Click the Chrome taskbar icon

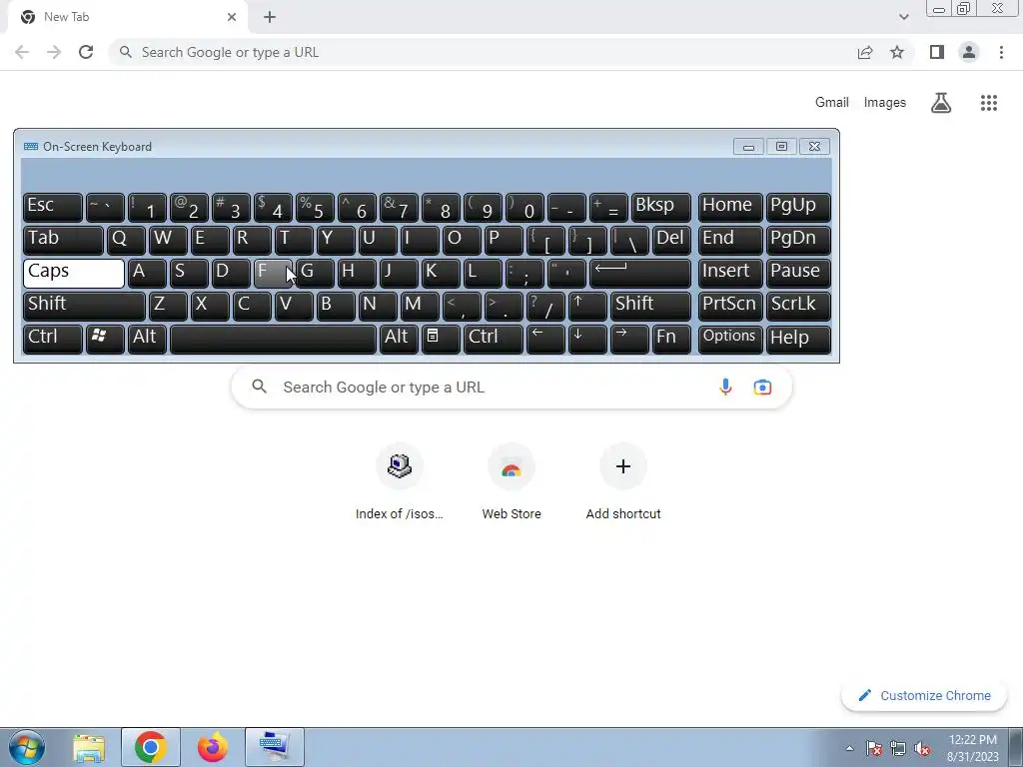pos(151,747)
